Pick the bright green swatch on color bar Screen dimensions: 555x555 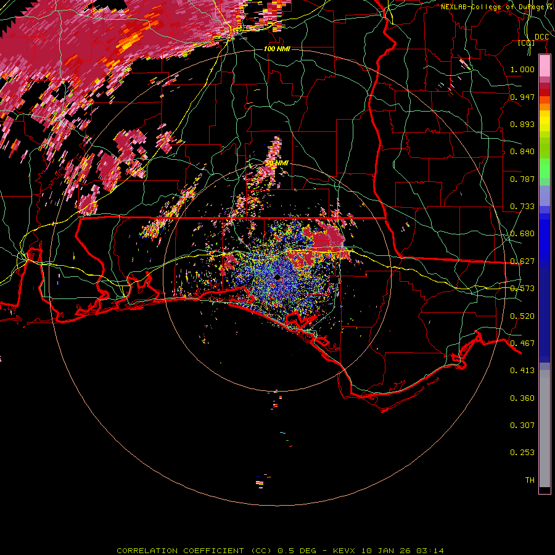545,168
